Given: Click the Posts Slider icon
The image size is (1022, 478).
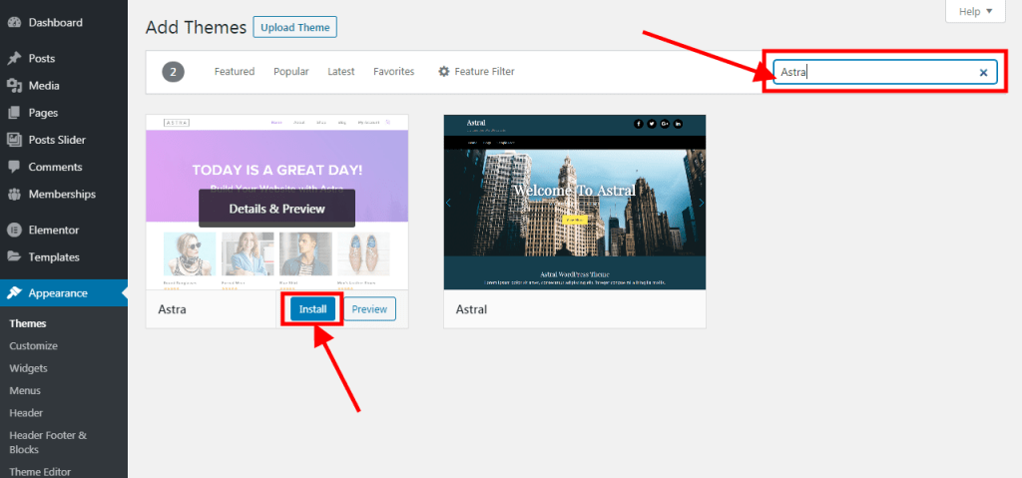Looking at the screenshot, I should pyautogui.click(x=14, y=140).
